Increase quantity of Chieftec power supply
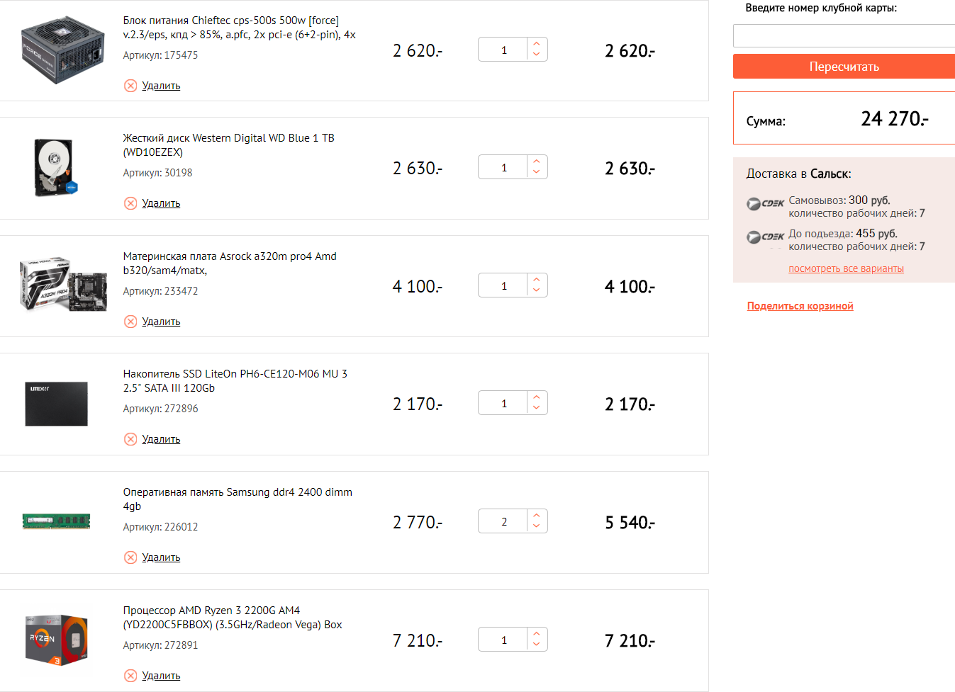This screenshot has height=692, width=955. [537, 44]
